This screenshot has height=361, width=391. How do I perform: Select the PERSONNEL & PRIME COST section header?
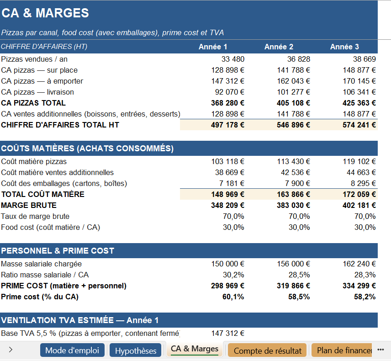58,251
